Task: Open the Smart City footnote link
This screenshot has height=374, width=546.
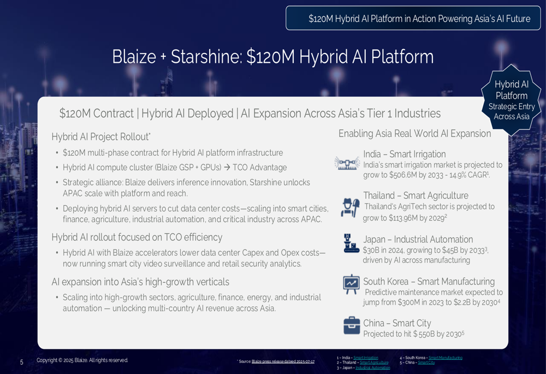Action: click(x=426, y=363)
